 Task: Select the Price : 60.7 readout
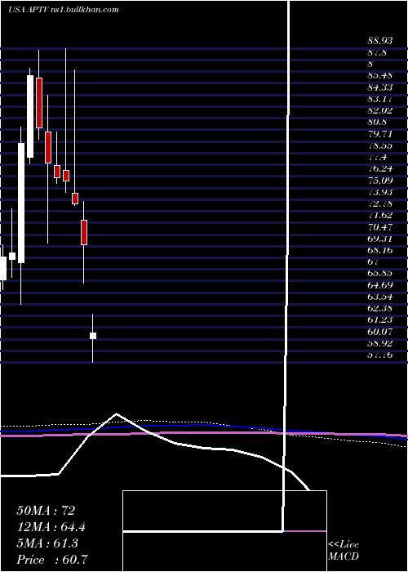click(x=51, y=559)
